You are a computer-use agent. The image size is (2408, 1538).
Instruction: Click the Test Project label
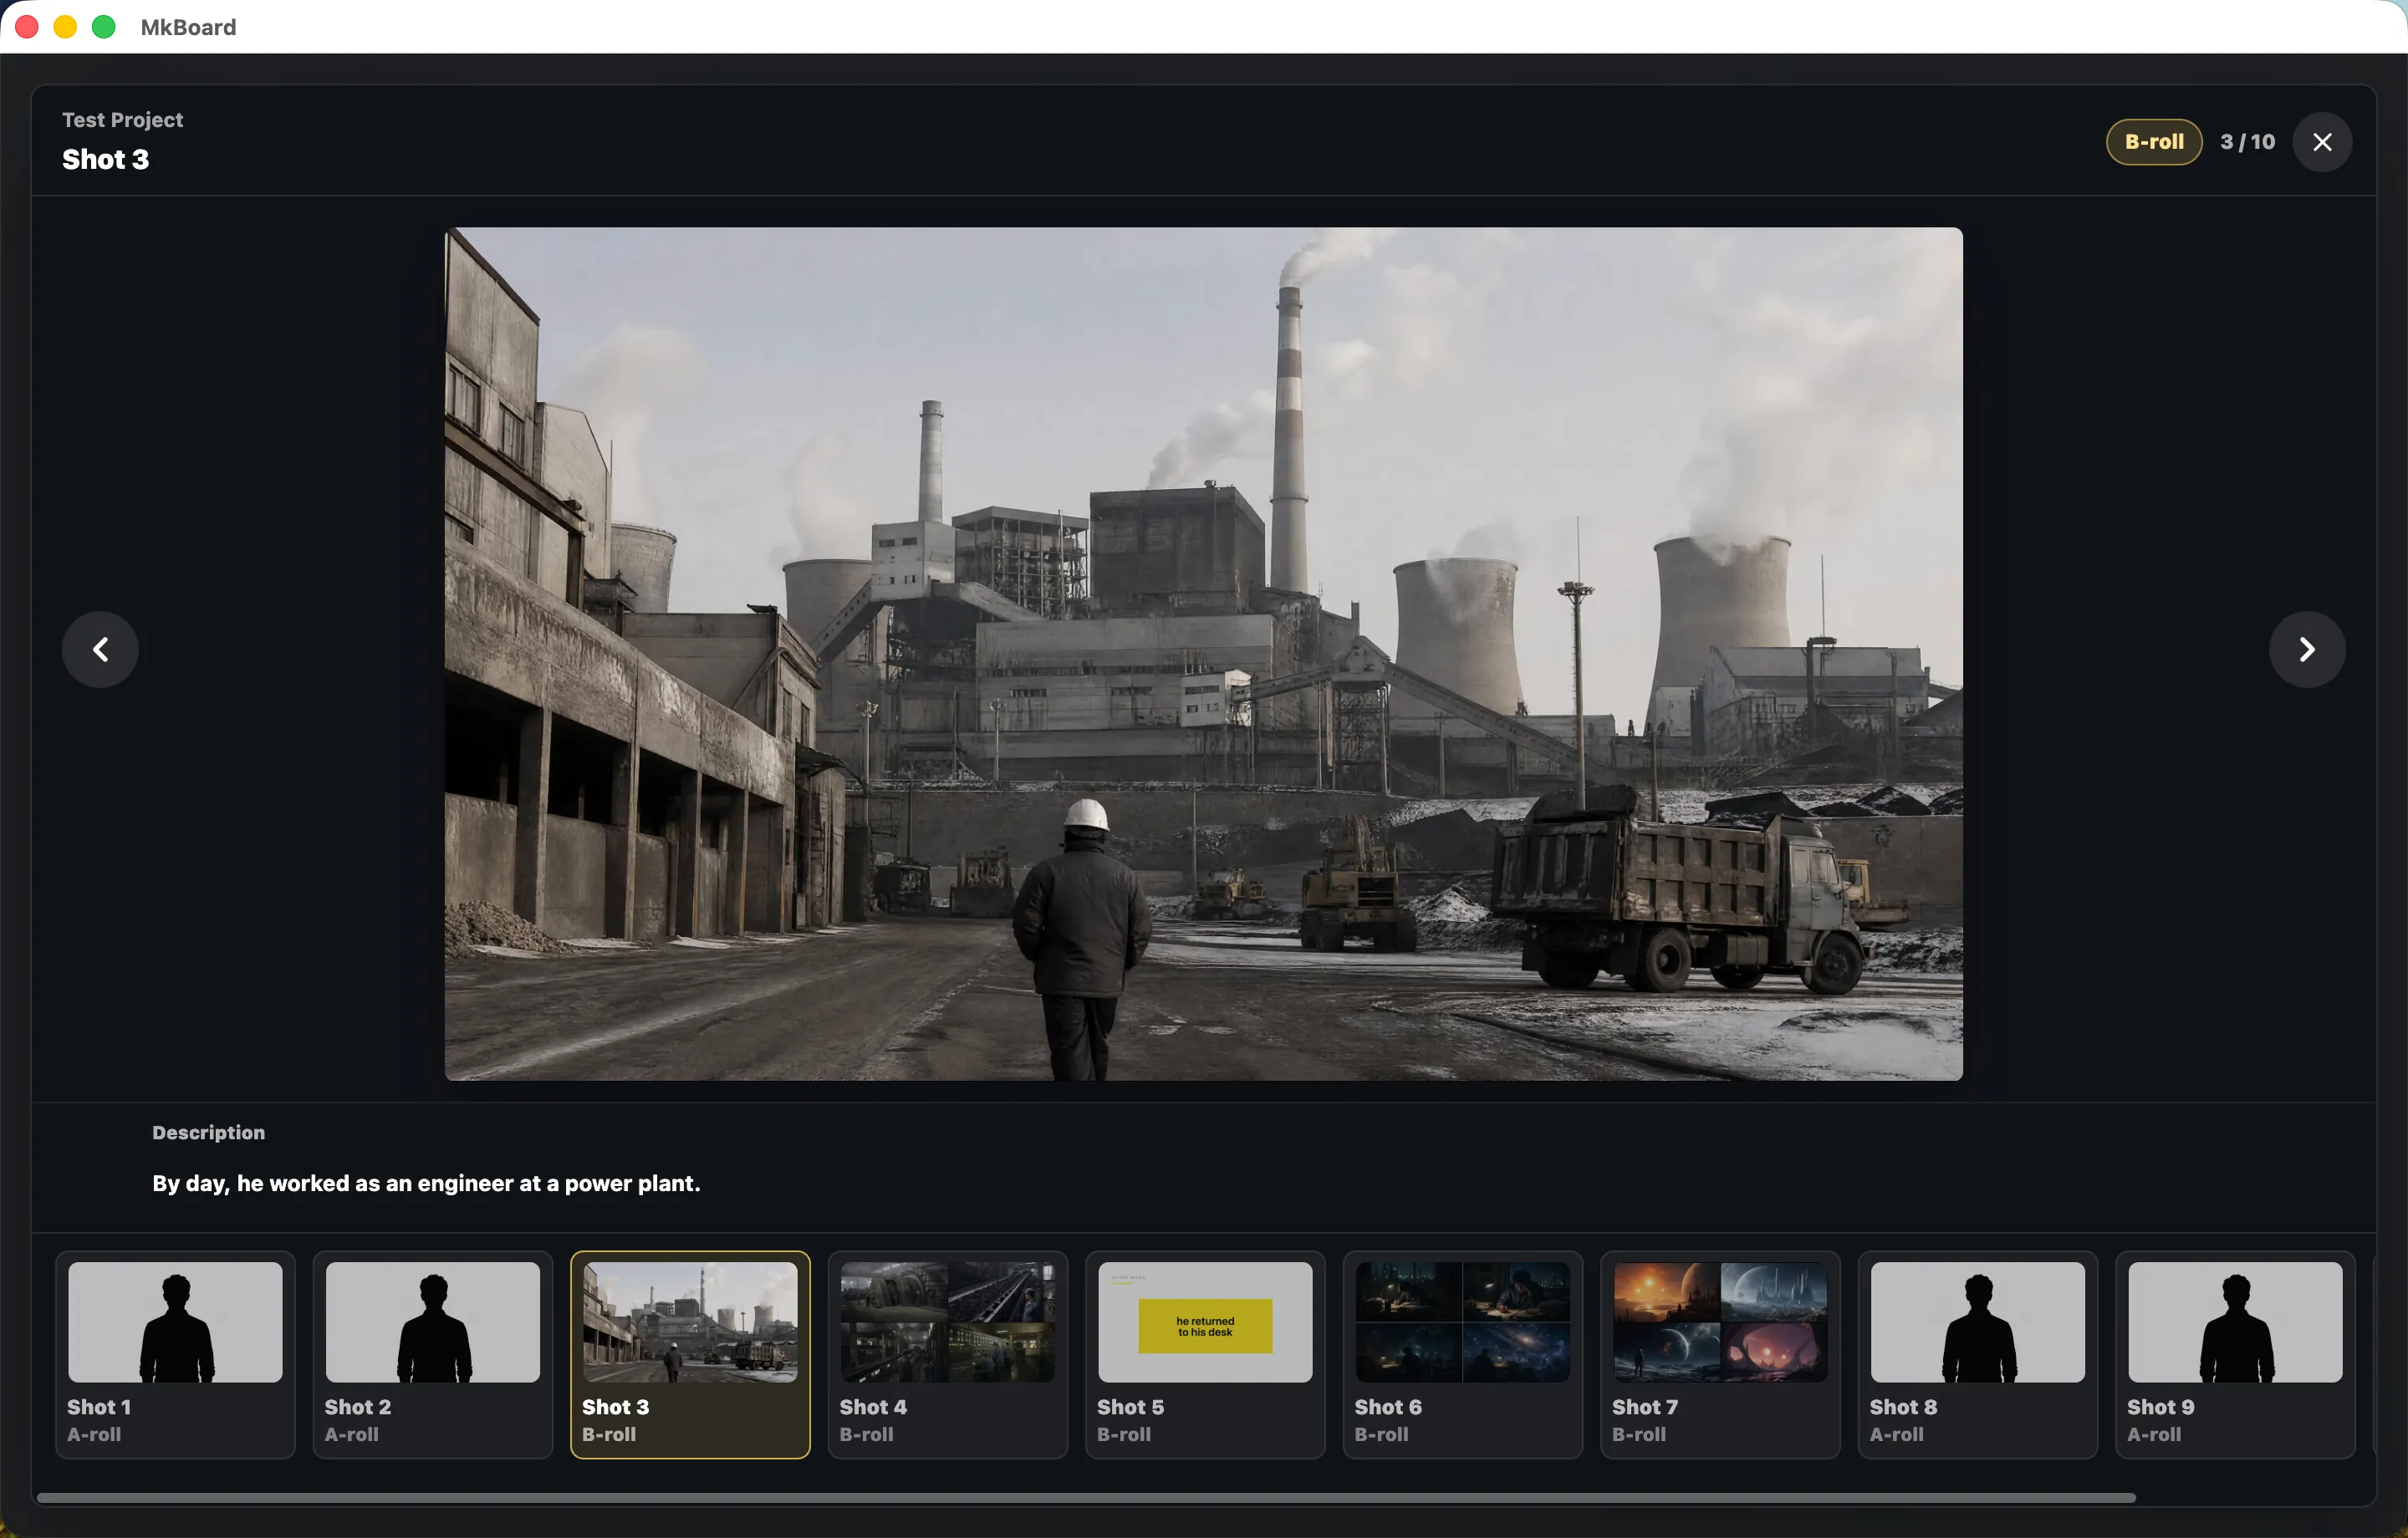coord(123,119)
